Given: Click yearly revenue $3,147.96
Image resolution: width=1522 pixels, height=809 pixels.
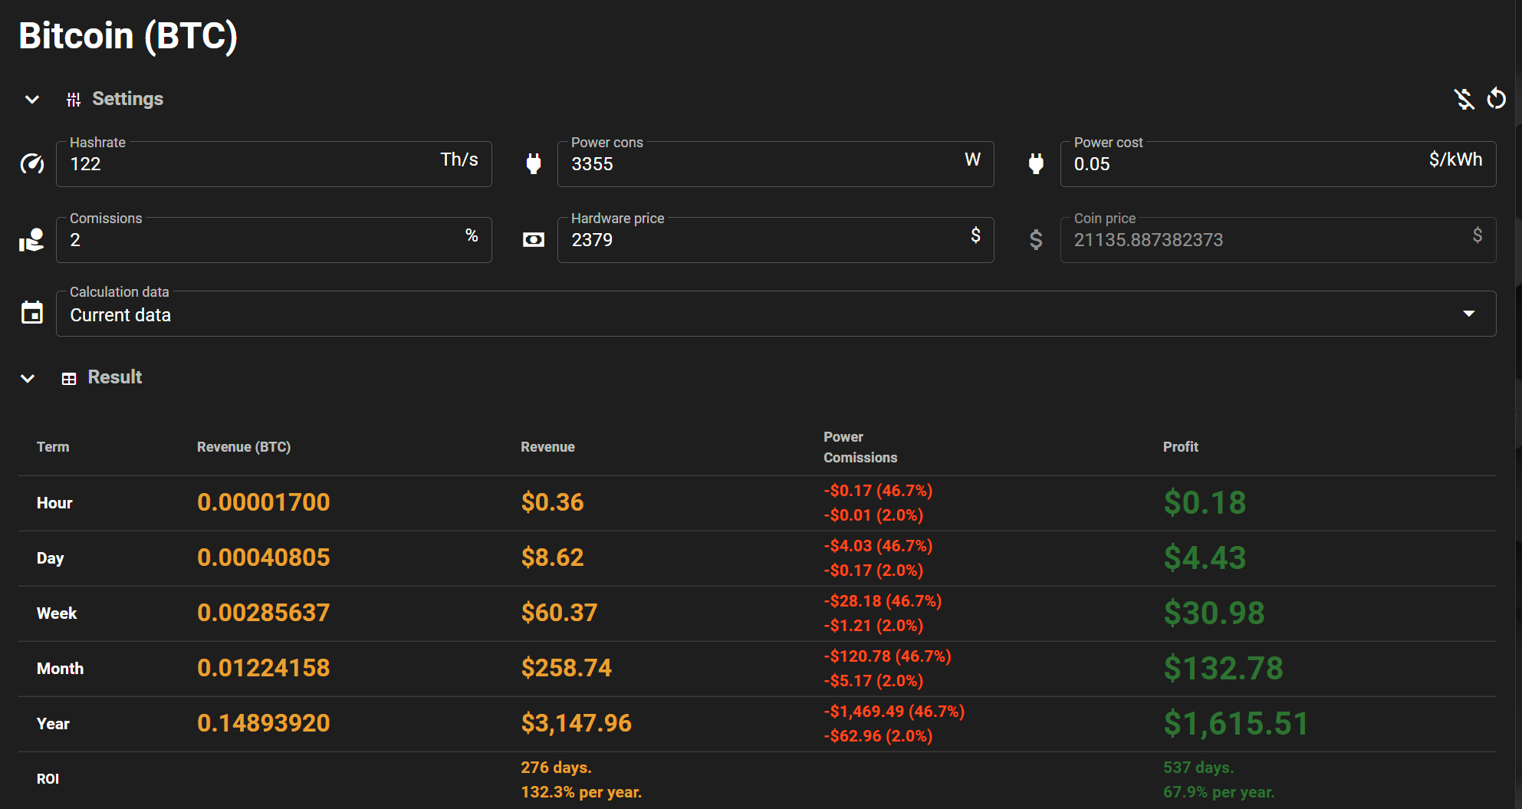Looking at the screenshot, I should pos(577,723).
